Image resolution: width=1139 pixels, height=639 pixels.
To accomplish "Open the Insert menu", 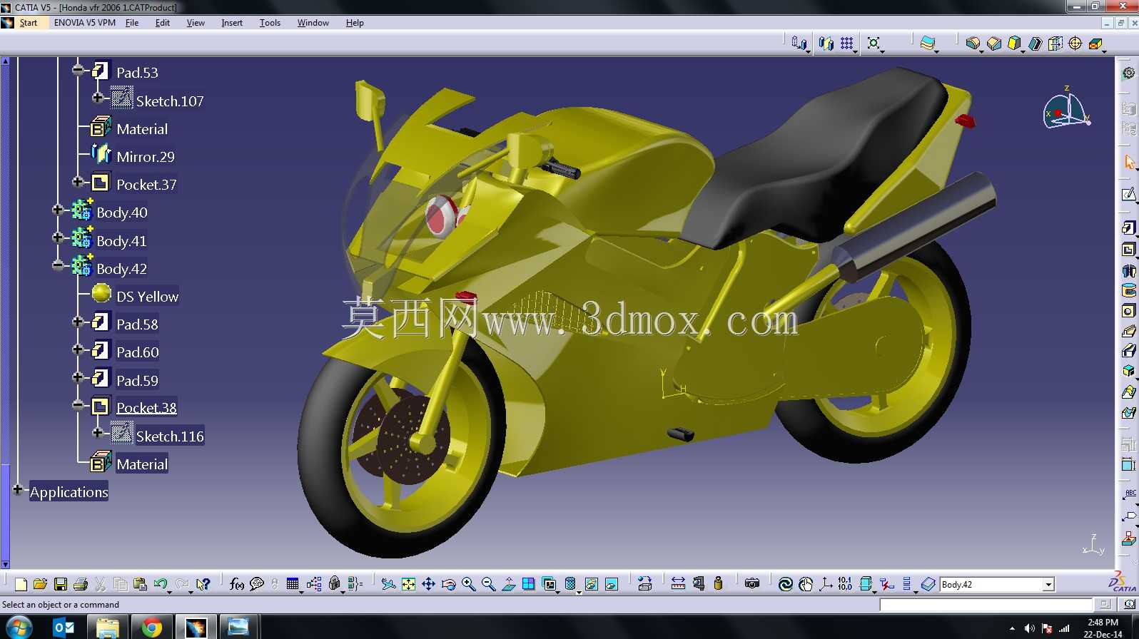I will 232,23.
